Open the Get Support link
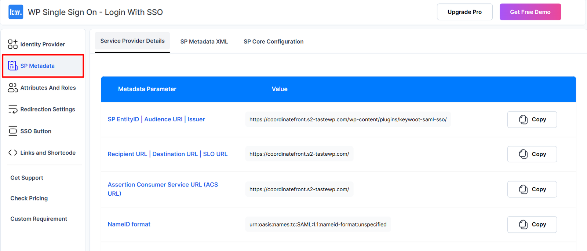Image resolution: width=587 pixels, height=251 pixels. pyautogui.click(x=27, y=178)
